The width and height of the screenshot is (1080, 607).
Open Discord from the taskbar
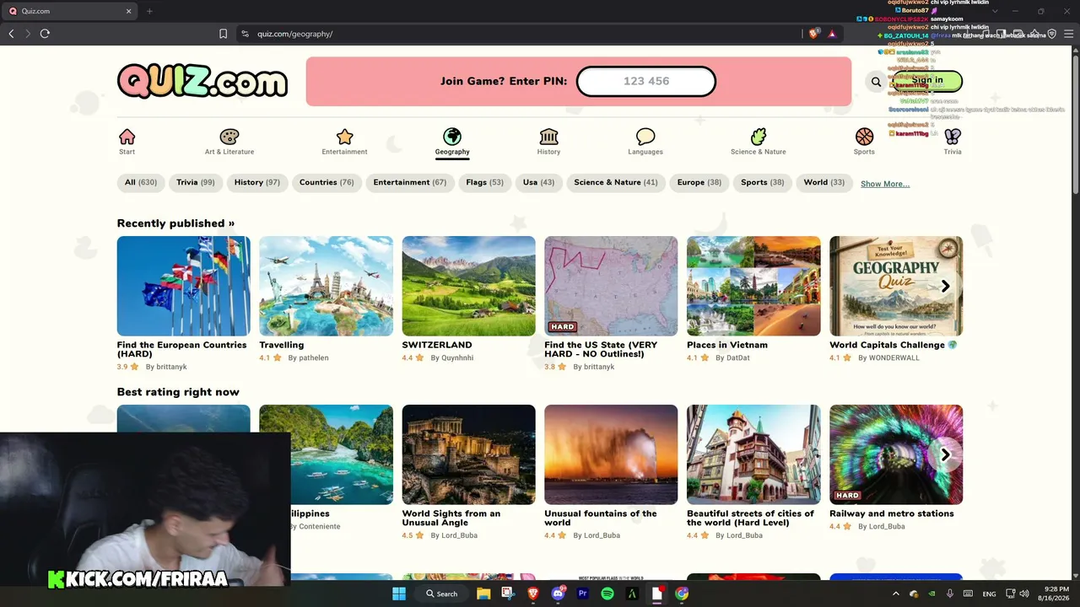pyautogui.click(x=558, y=594)
